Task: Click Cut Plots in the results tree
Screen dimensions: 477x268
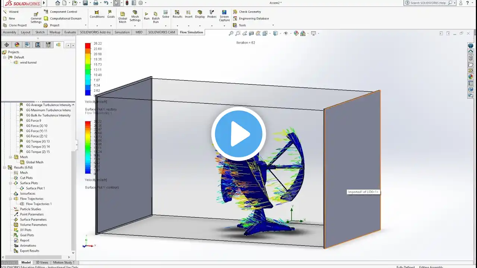Action: (23, 178)
